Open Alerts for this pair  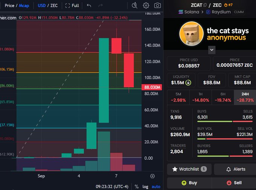[235, 169]
